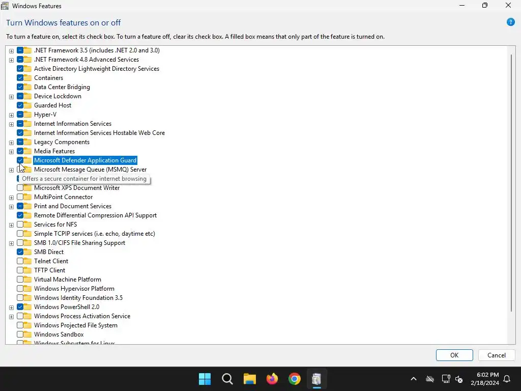Select Internet Information Services Hostable Web Core
Image resolution: width=521 pixels, height=391 pixels.
coord(99,133)
